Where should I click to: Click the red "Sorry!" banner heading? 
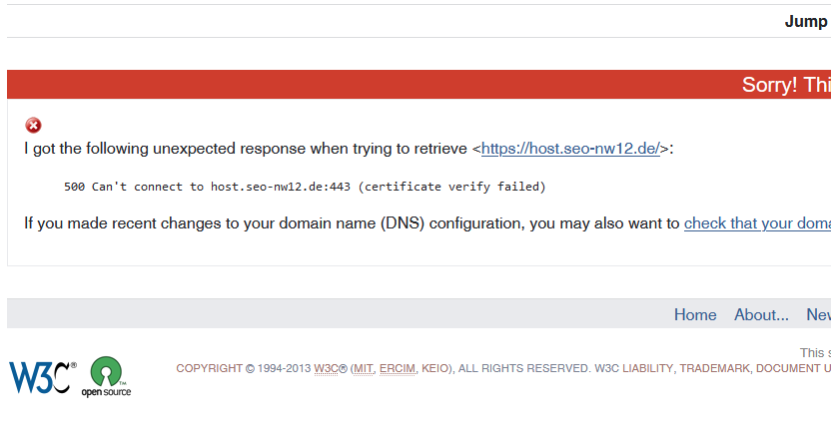click(x=785, y=85)
